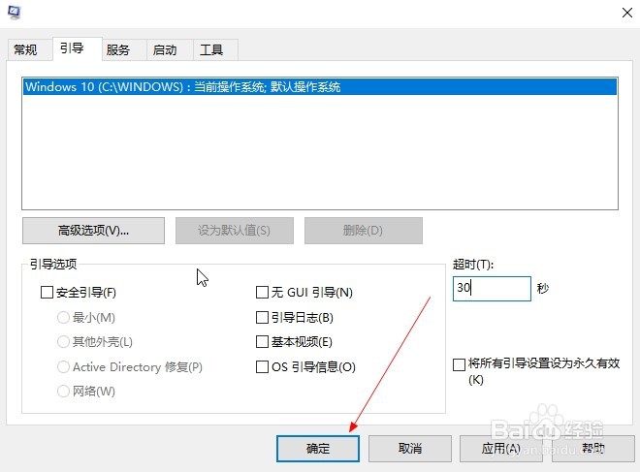Screen dimensions: 640x472
Task: Tick the 无 GUI 引导(N) checkbox
Action: point(262,293)
